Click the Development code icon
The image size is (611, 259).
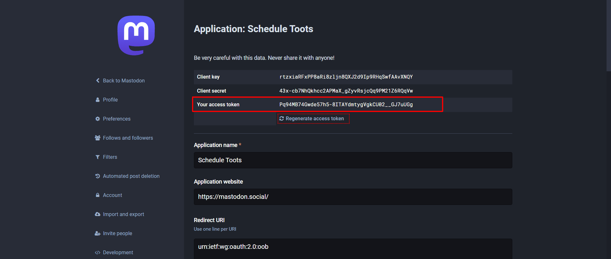tap(98, 252)
